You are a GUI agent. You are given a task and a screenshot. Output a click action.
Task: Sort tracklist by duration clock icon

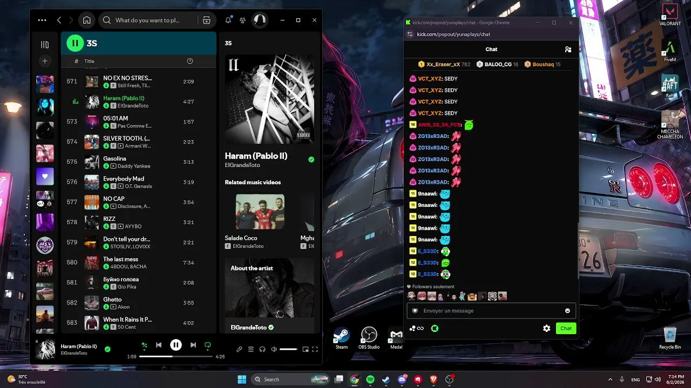(x=190, y=61)
